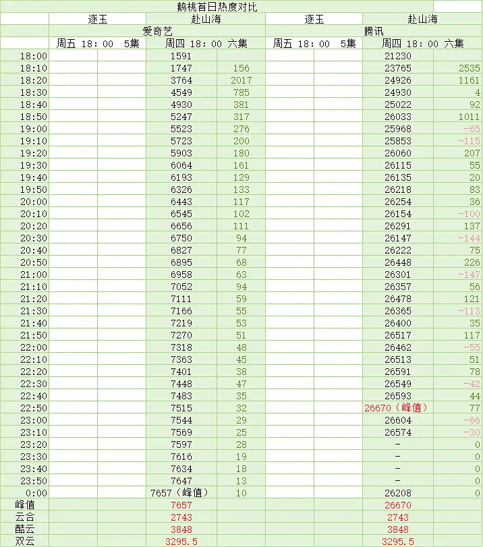Click the heat value 7515
This screenshot has width=483, height=547.
(x=181, y=408)
